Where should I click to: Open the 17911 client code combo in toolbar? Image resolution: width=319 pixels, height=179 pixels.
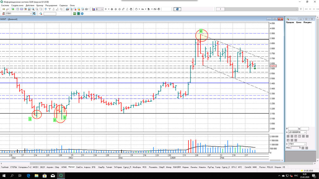(x=19, y=14)
